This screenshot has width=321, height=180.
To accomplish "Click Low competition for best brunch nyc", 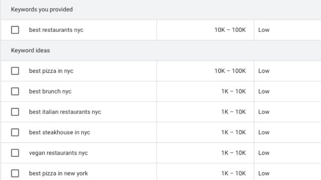I will [x=264, y=91].
